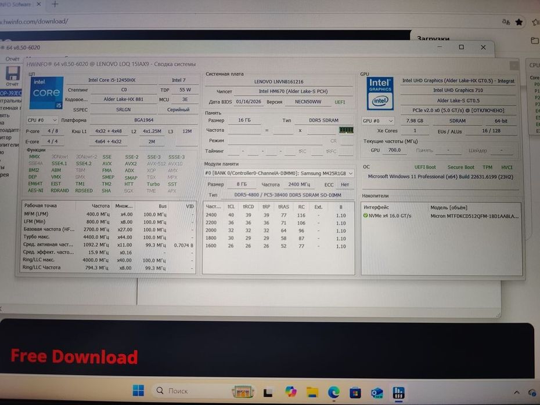Add page to favorites with star icon
The height and width of the screenshot is (405, 540).
click(x=519, y=23)
